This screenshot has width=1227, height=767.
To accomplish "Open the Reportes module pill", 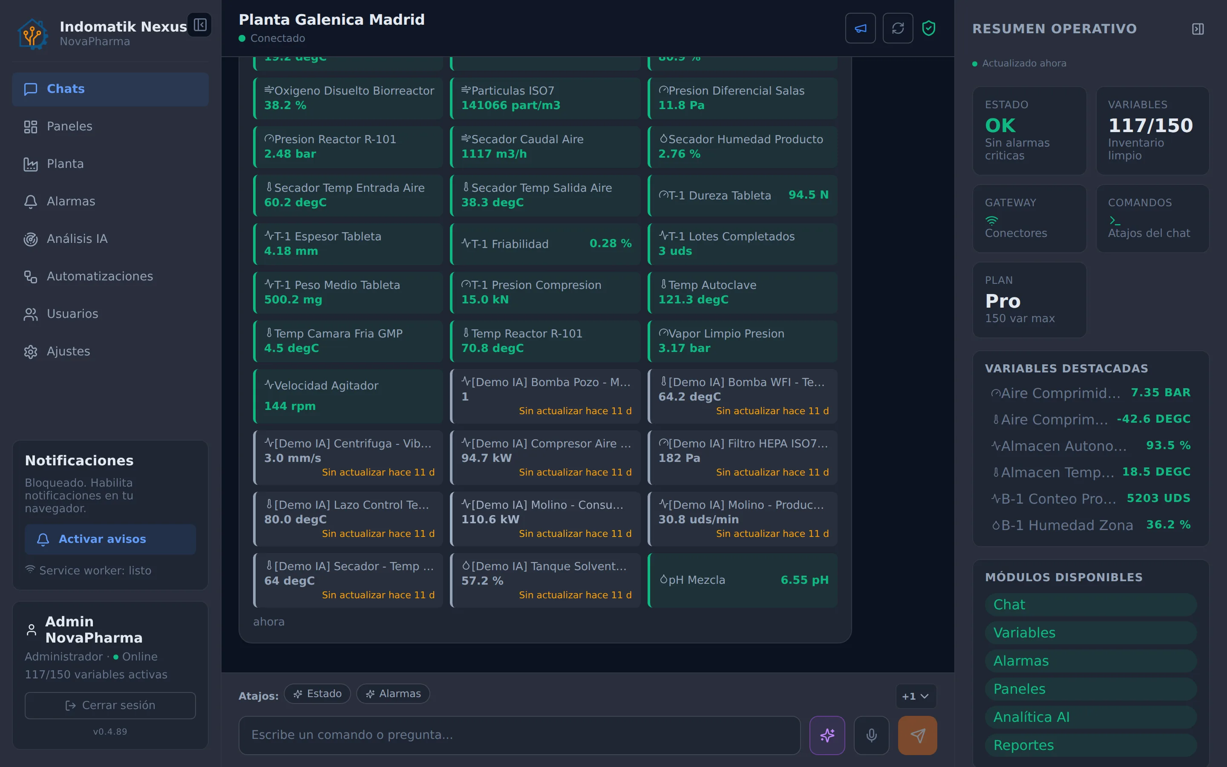I will (1091, 745).
